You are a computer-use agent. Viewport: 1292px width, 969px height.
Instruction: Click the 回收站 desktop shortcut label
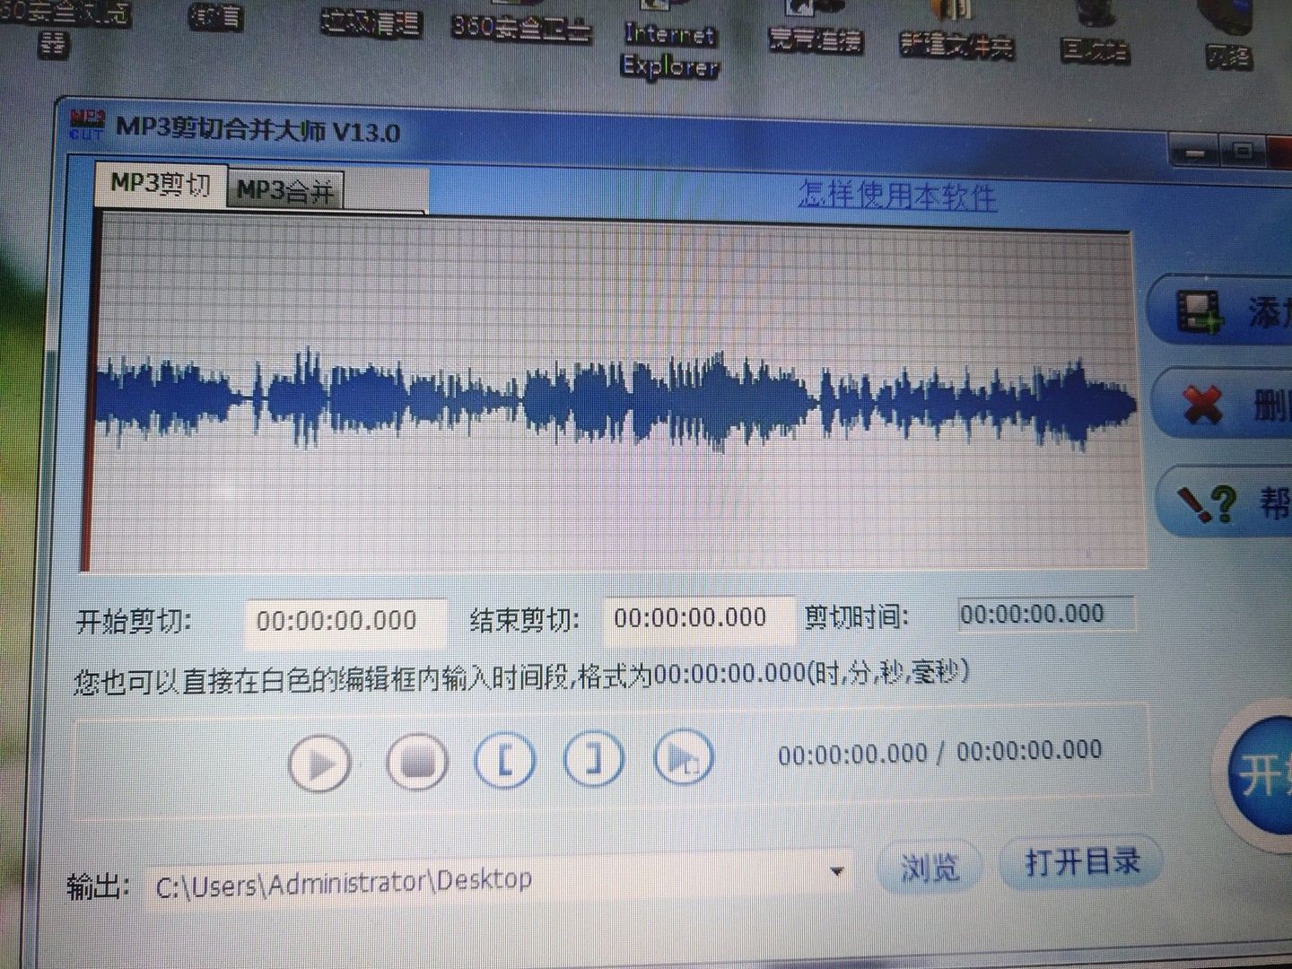(x=1094, y=49)
